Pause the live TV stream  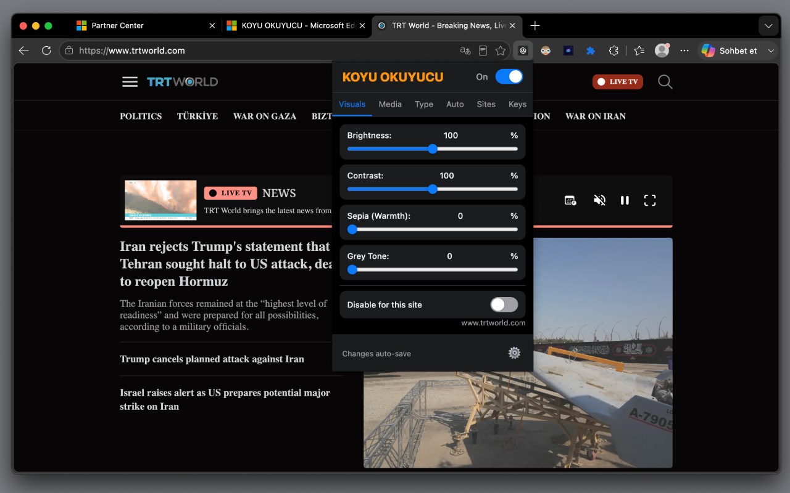[x=625, y=200]
